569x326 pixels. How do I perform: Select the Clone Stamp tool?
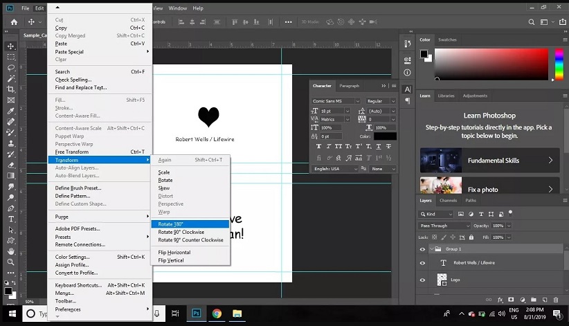pos(11,143)
